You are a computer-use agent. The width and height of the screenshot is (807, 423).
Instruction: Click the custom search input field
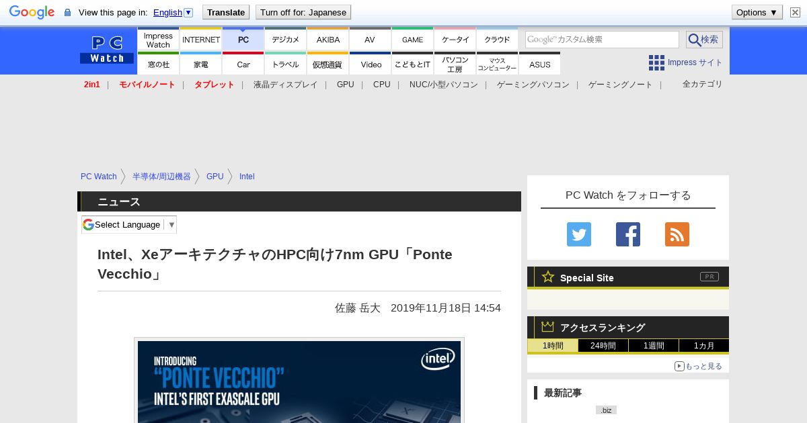(x=602, y=40)
